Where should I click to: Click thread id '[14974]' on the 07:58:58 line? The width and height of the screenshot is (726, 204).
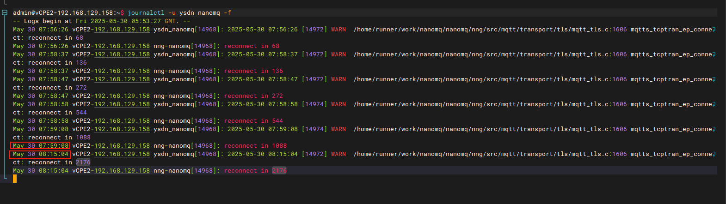[314, 104]
